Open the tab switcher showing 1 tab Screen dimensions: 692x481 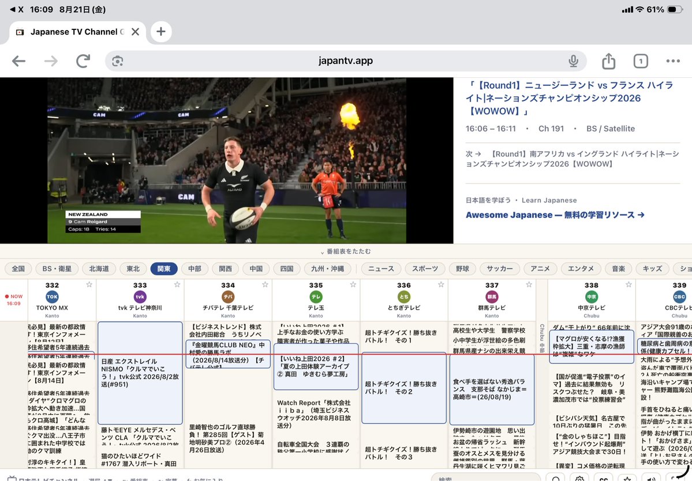[641, 61]
